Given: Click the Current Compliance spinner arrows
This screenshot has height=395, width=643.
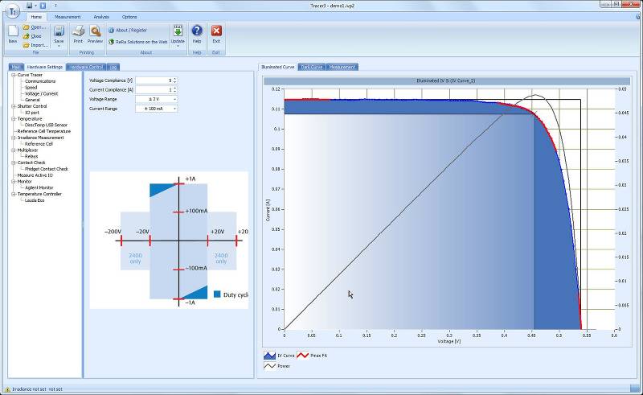Looking at the screenshot, I should 175,90.
